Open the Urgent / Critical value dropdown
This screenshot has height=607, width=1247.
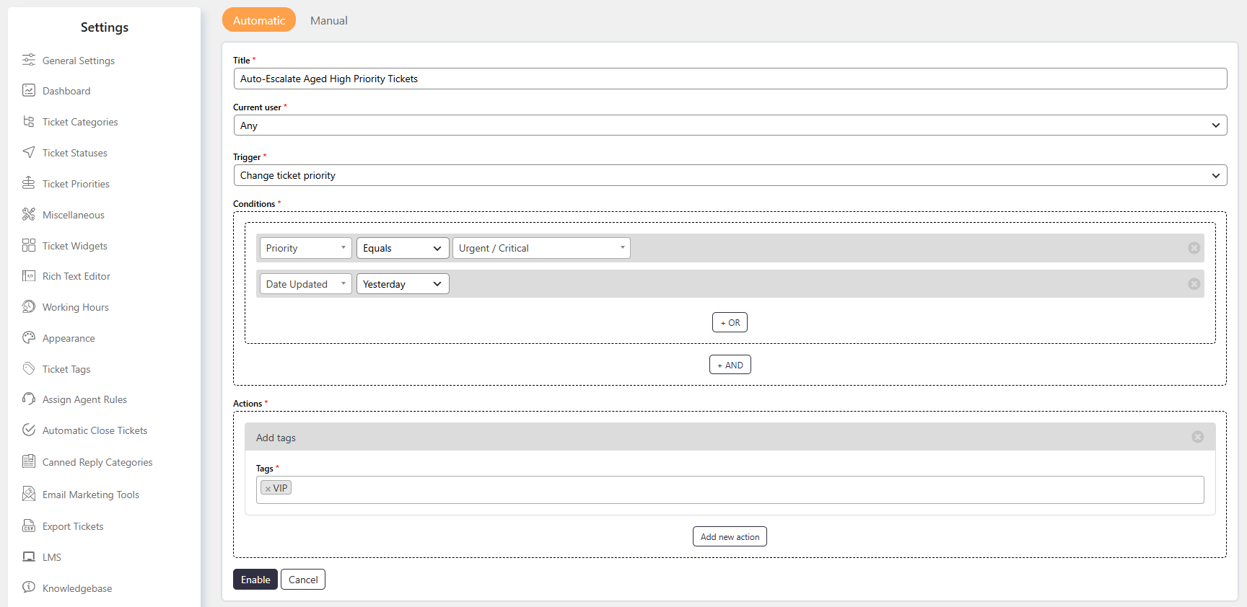click(541, 248)
